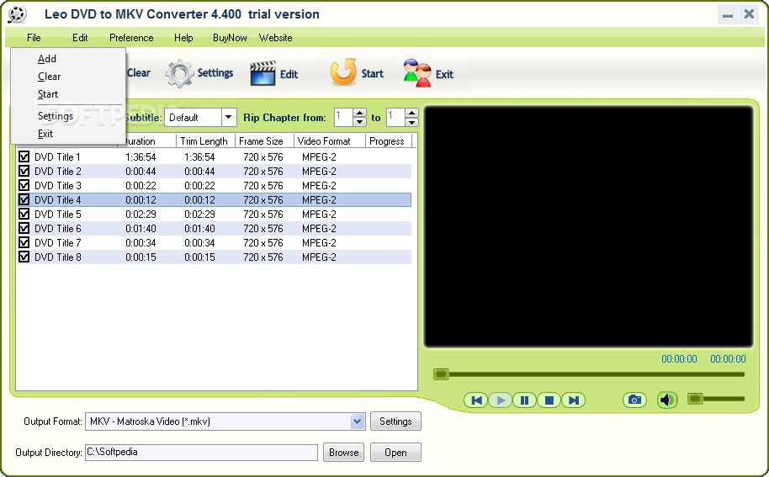
Task: Open the Subtitle Default dropdown
Action: (229, 118)
